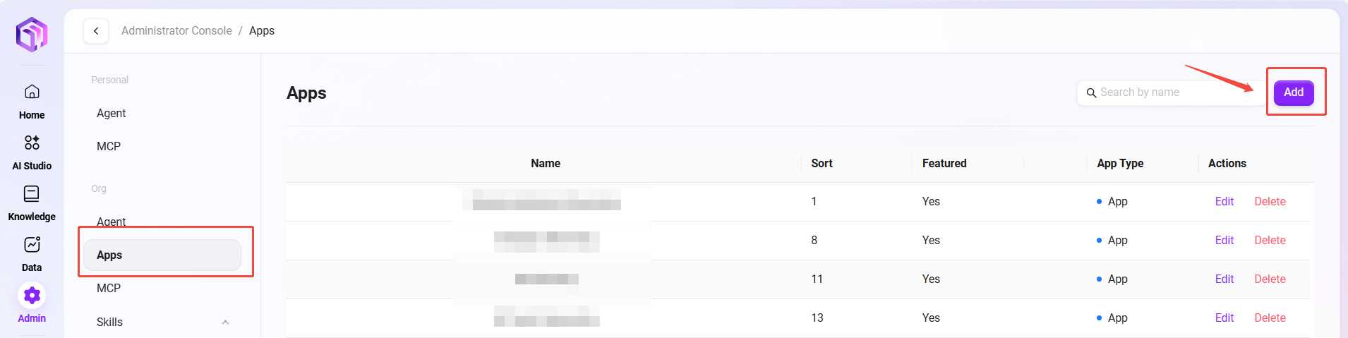Edit the app with sort 1
1348x338 pixels.
point(1224,202)
